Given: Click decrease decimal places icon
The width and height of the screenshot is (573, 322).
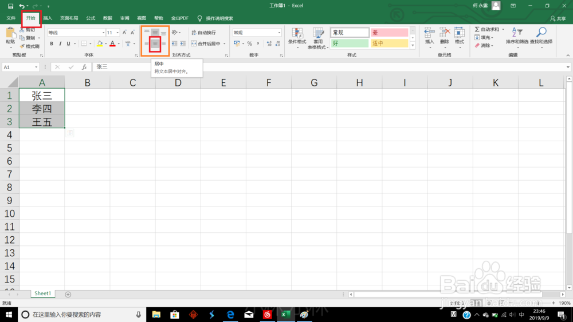Looking at the screenshot, I should pyautogui.click(x=278, y=44).
